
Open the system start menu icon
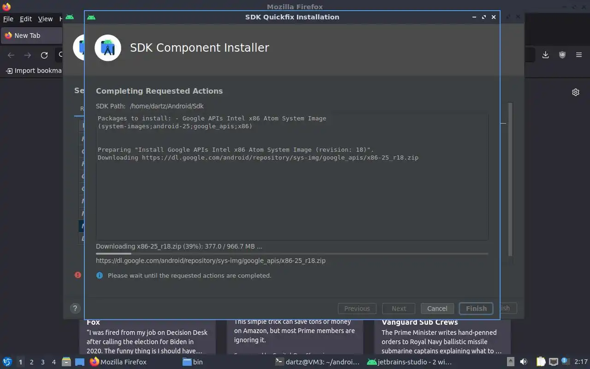click(7, 362)
